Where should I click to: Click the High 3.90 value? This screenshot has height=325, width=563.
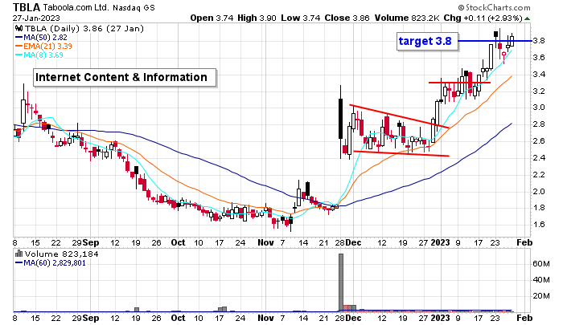coord(257,18)
